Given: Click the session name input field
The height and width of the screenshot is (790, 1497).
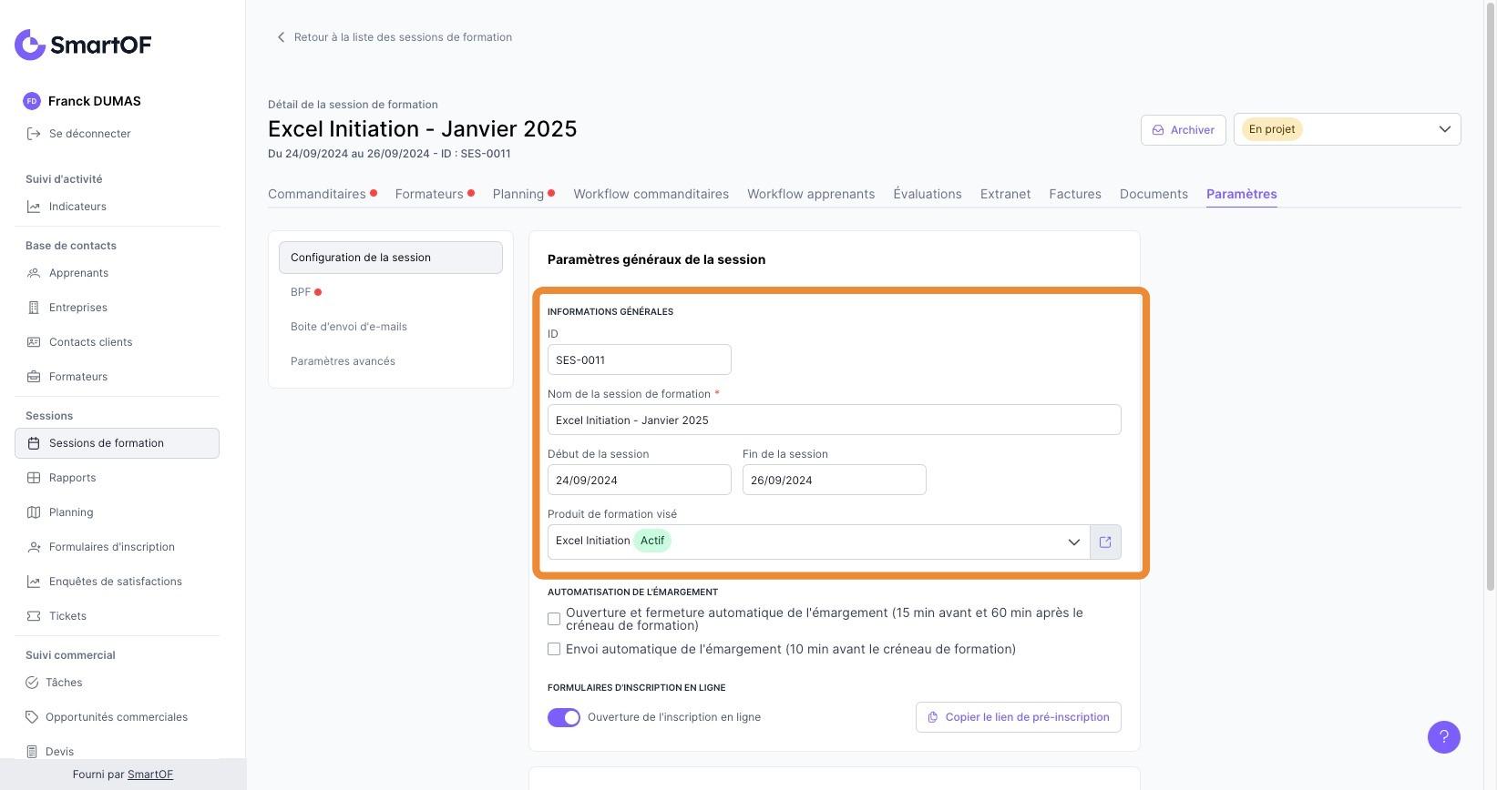Looking at the screenshot, I should (834, 420).
